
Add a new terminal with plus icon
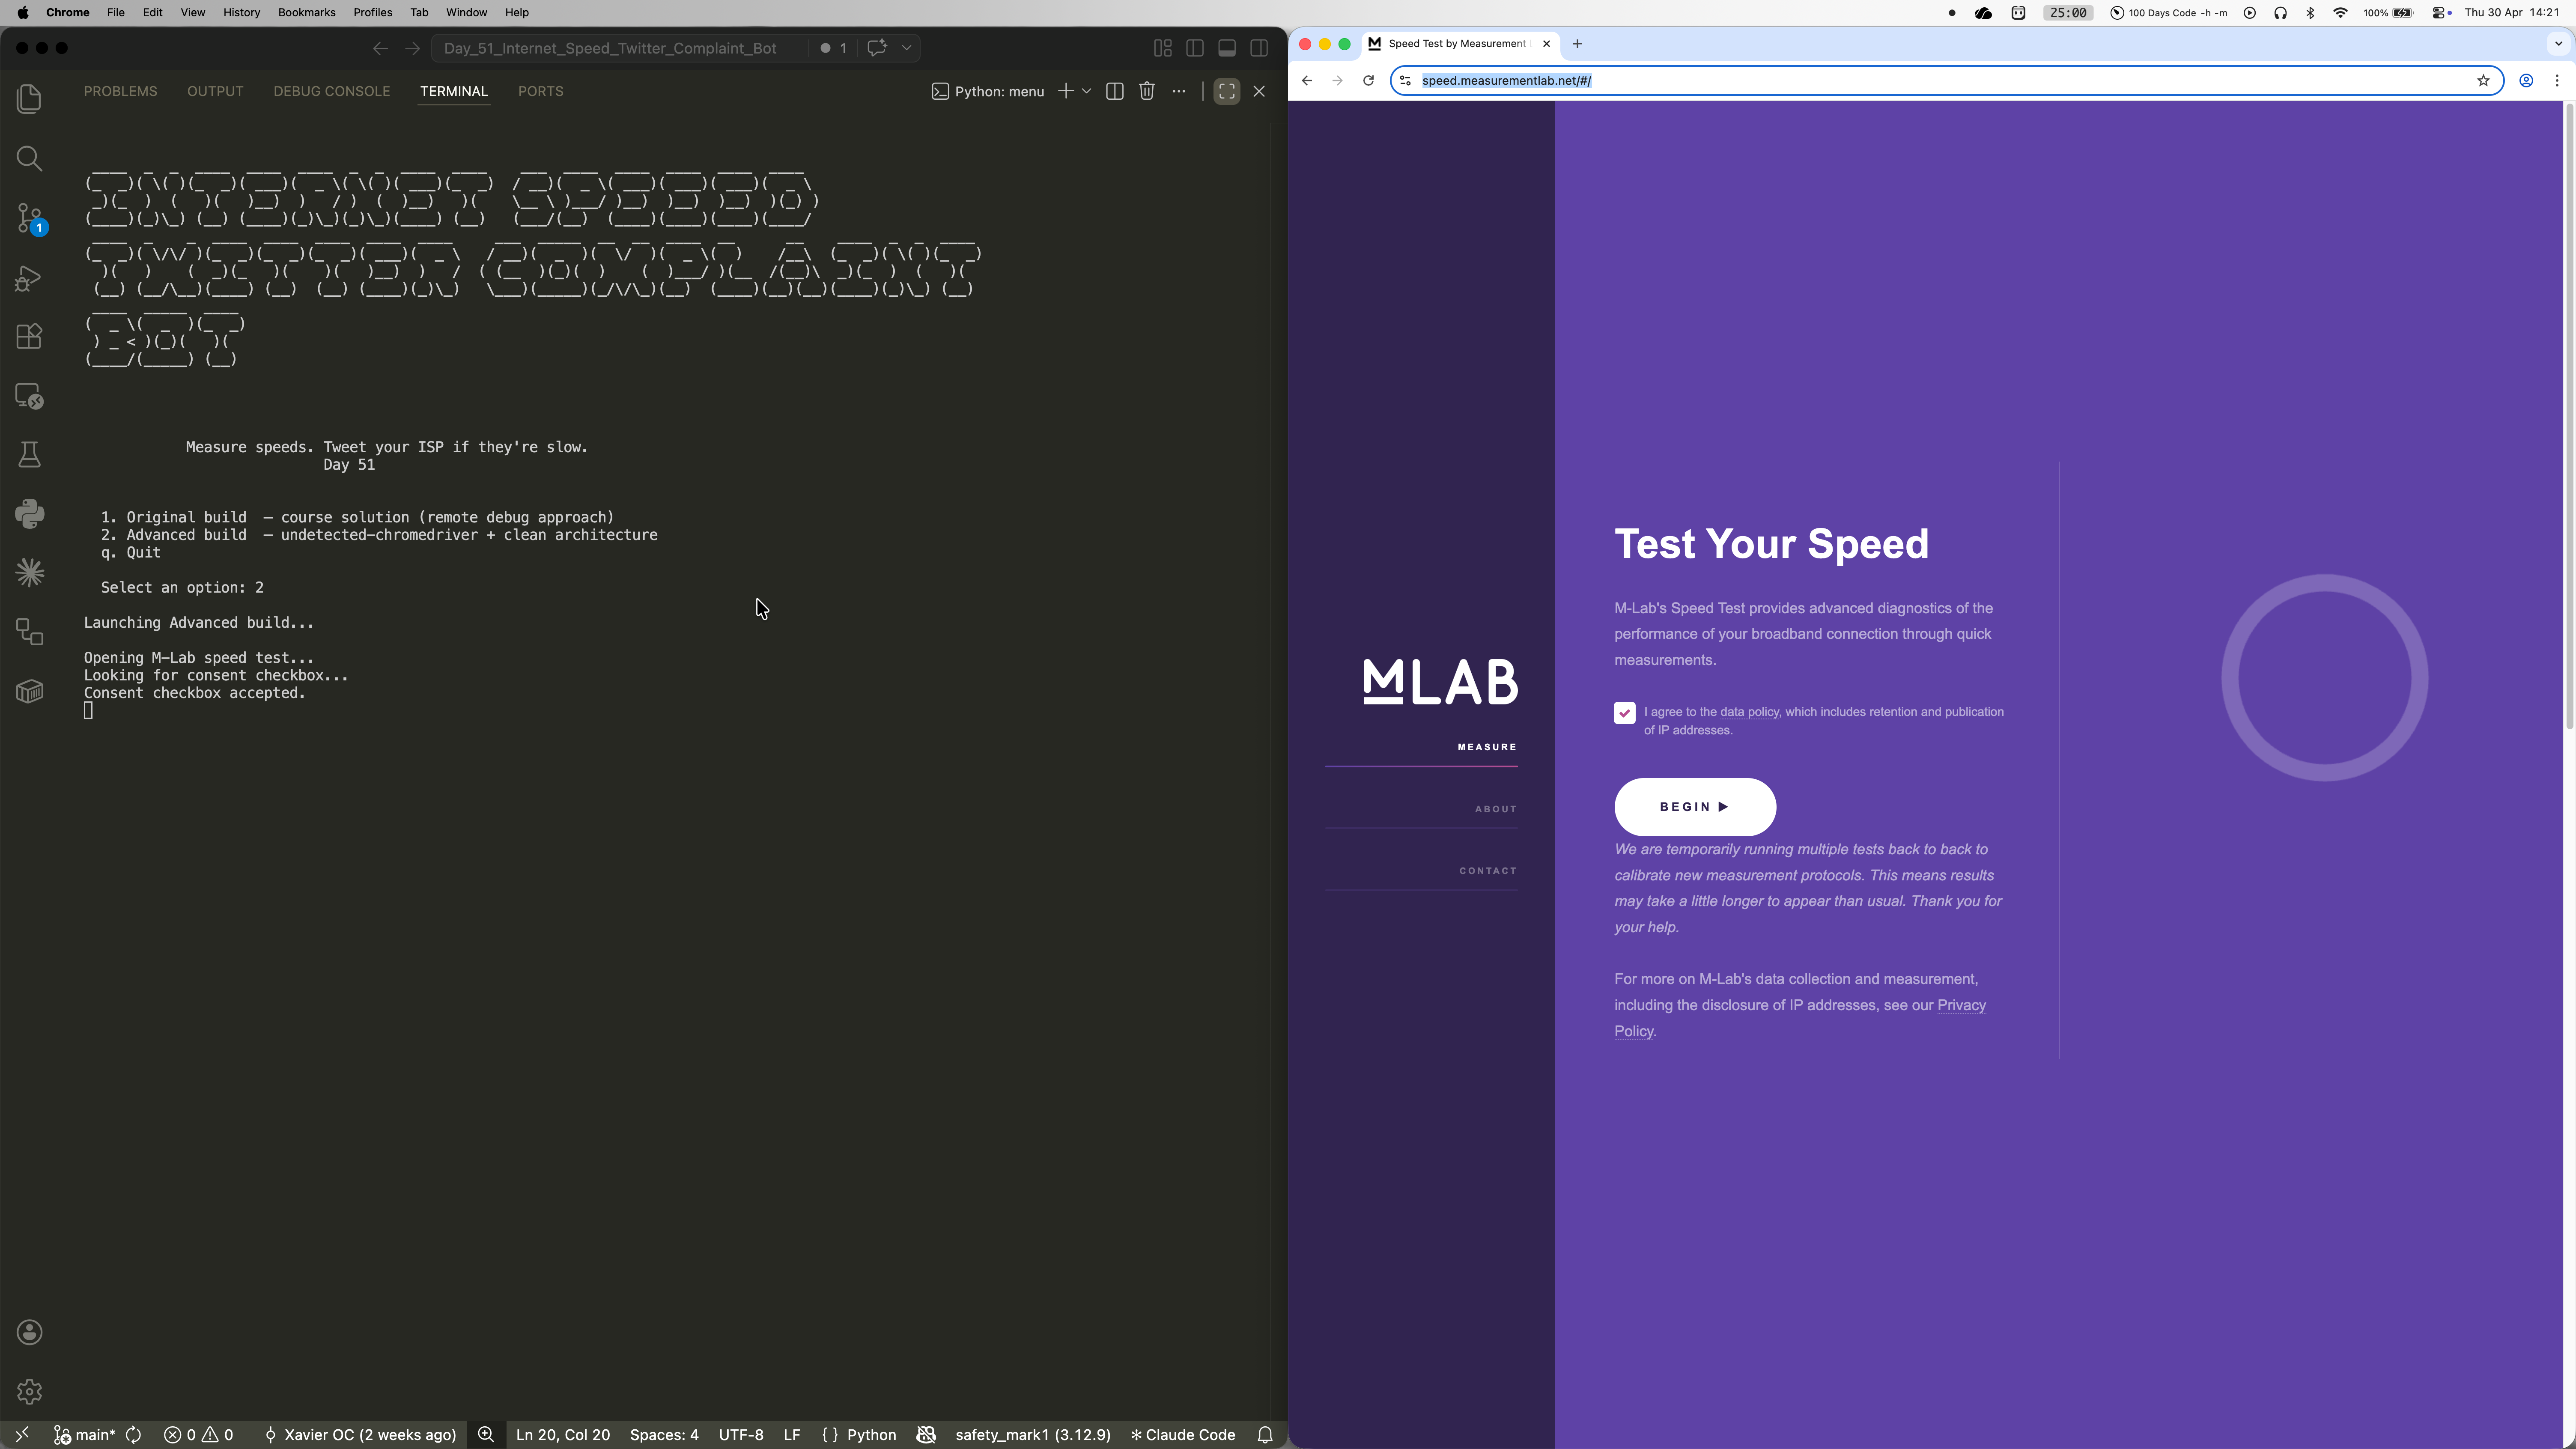[1066, 91]
